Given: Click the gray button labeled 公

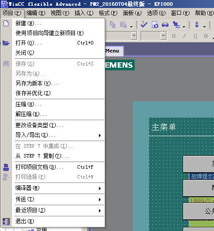Looking at the screenshot, I should 198,211.
